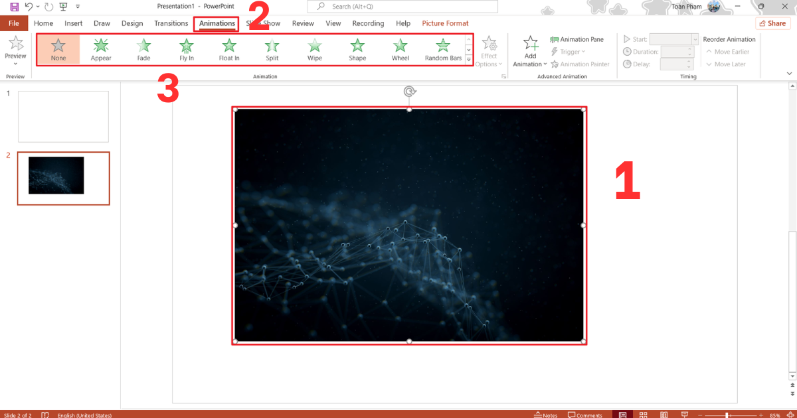This screenshot has height=418, width=797.
Task: Select the Split animation effect
Action: pos(272,48)
